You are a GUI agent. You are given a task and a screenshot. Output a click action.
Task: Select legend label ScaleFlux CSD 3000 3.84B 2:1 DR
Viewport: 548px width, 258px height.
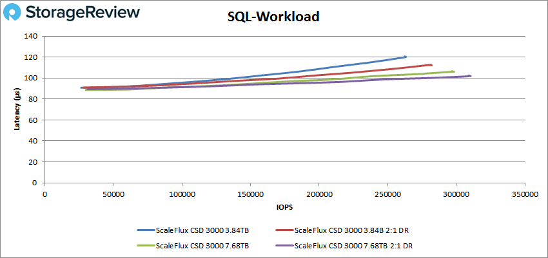tap(351, 230)
